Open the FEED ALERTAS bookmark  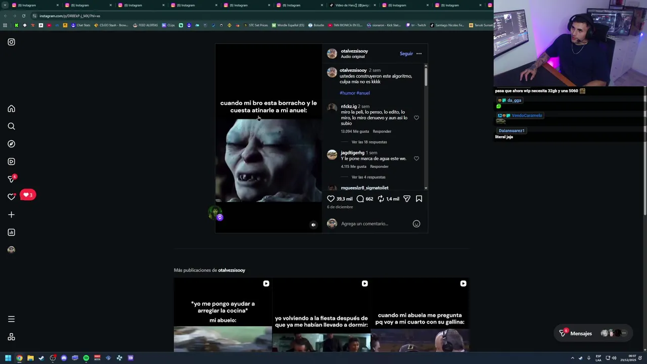click(145, 25)
